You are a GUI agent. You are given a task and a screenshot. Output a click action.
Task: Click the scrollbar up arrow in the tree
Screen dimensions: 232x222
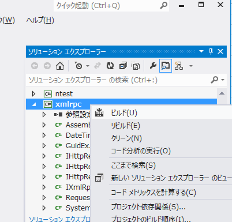[222, 93]
